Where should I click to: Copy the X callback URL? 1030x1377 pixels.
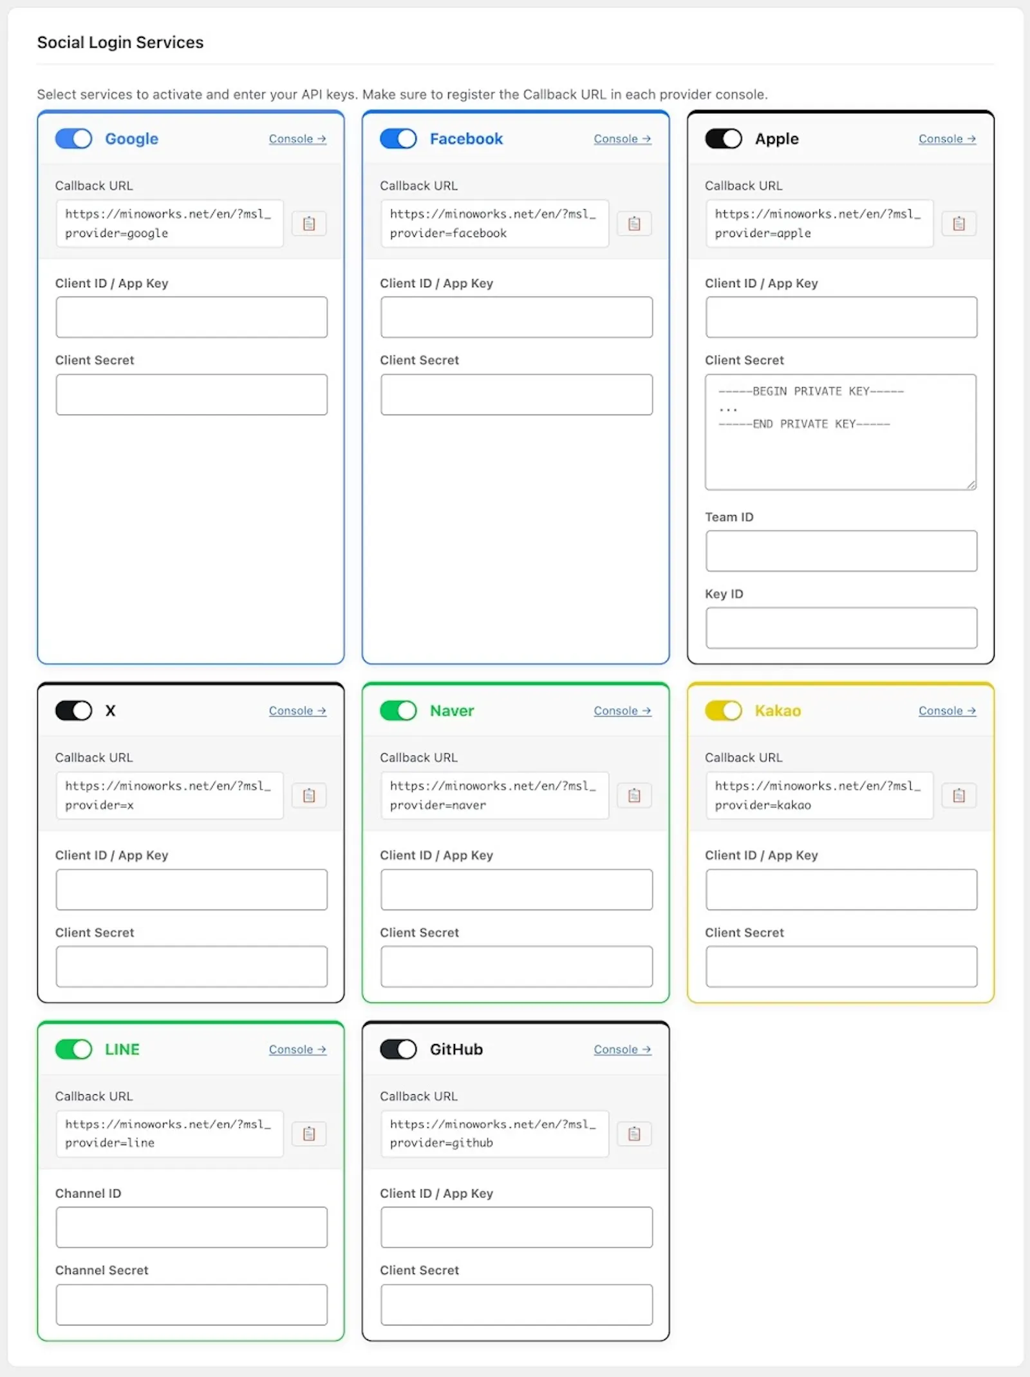pos(309,795)
